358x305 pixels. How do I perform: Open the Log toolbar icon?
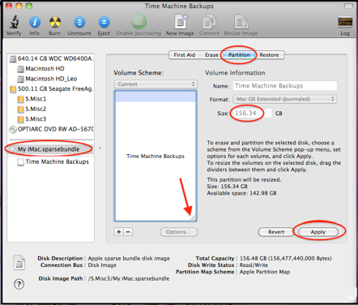345,22
